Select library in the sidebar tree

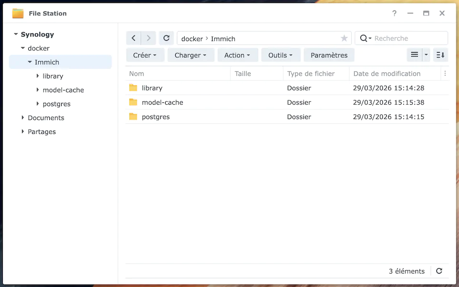click(x=53, y=76)
